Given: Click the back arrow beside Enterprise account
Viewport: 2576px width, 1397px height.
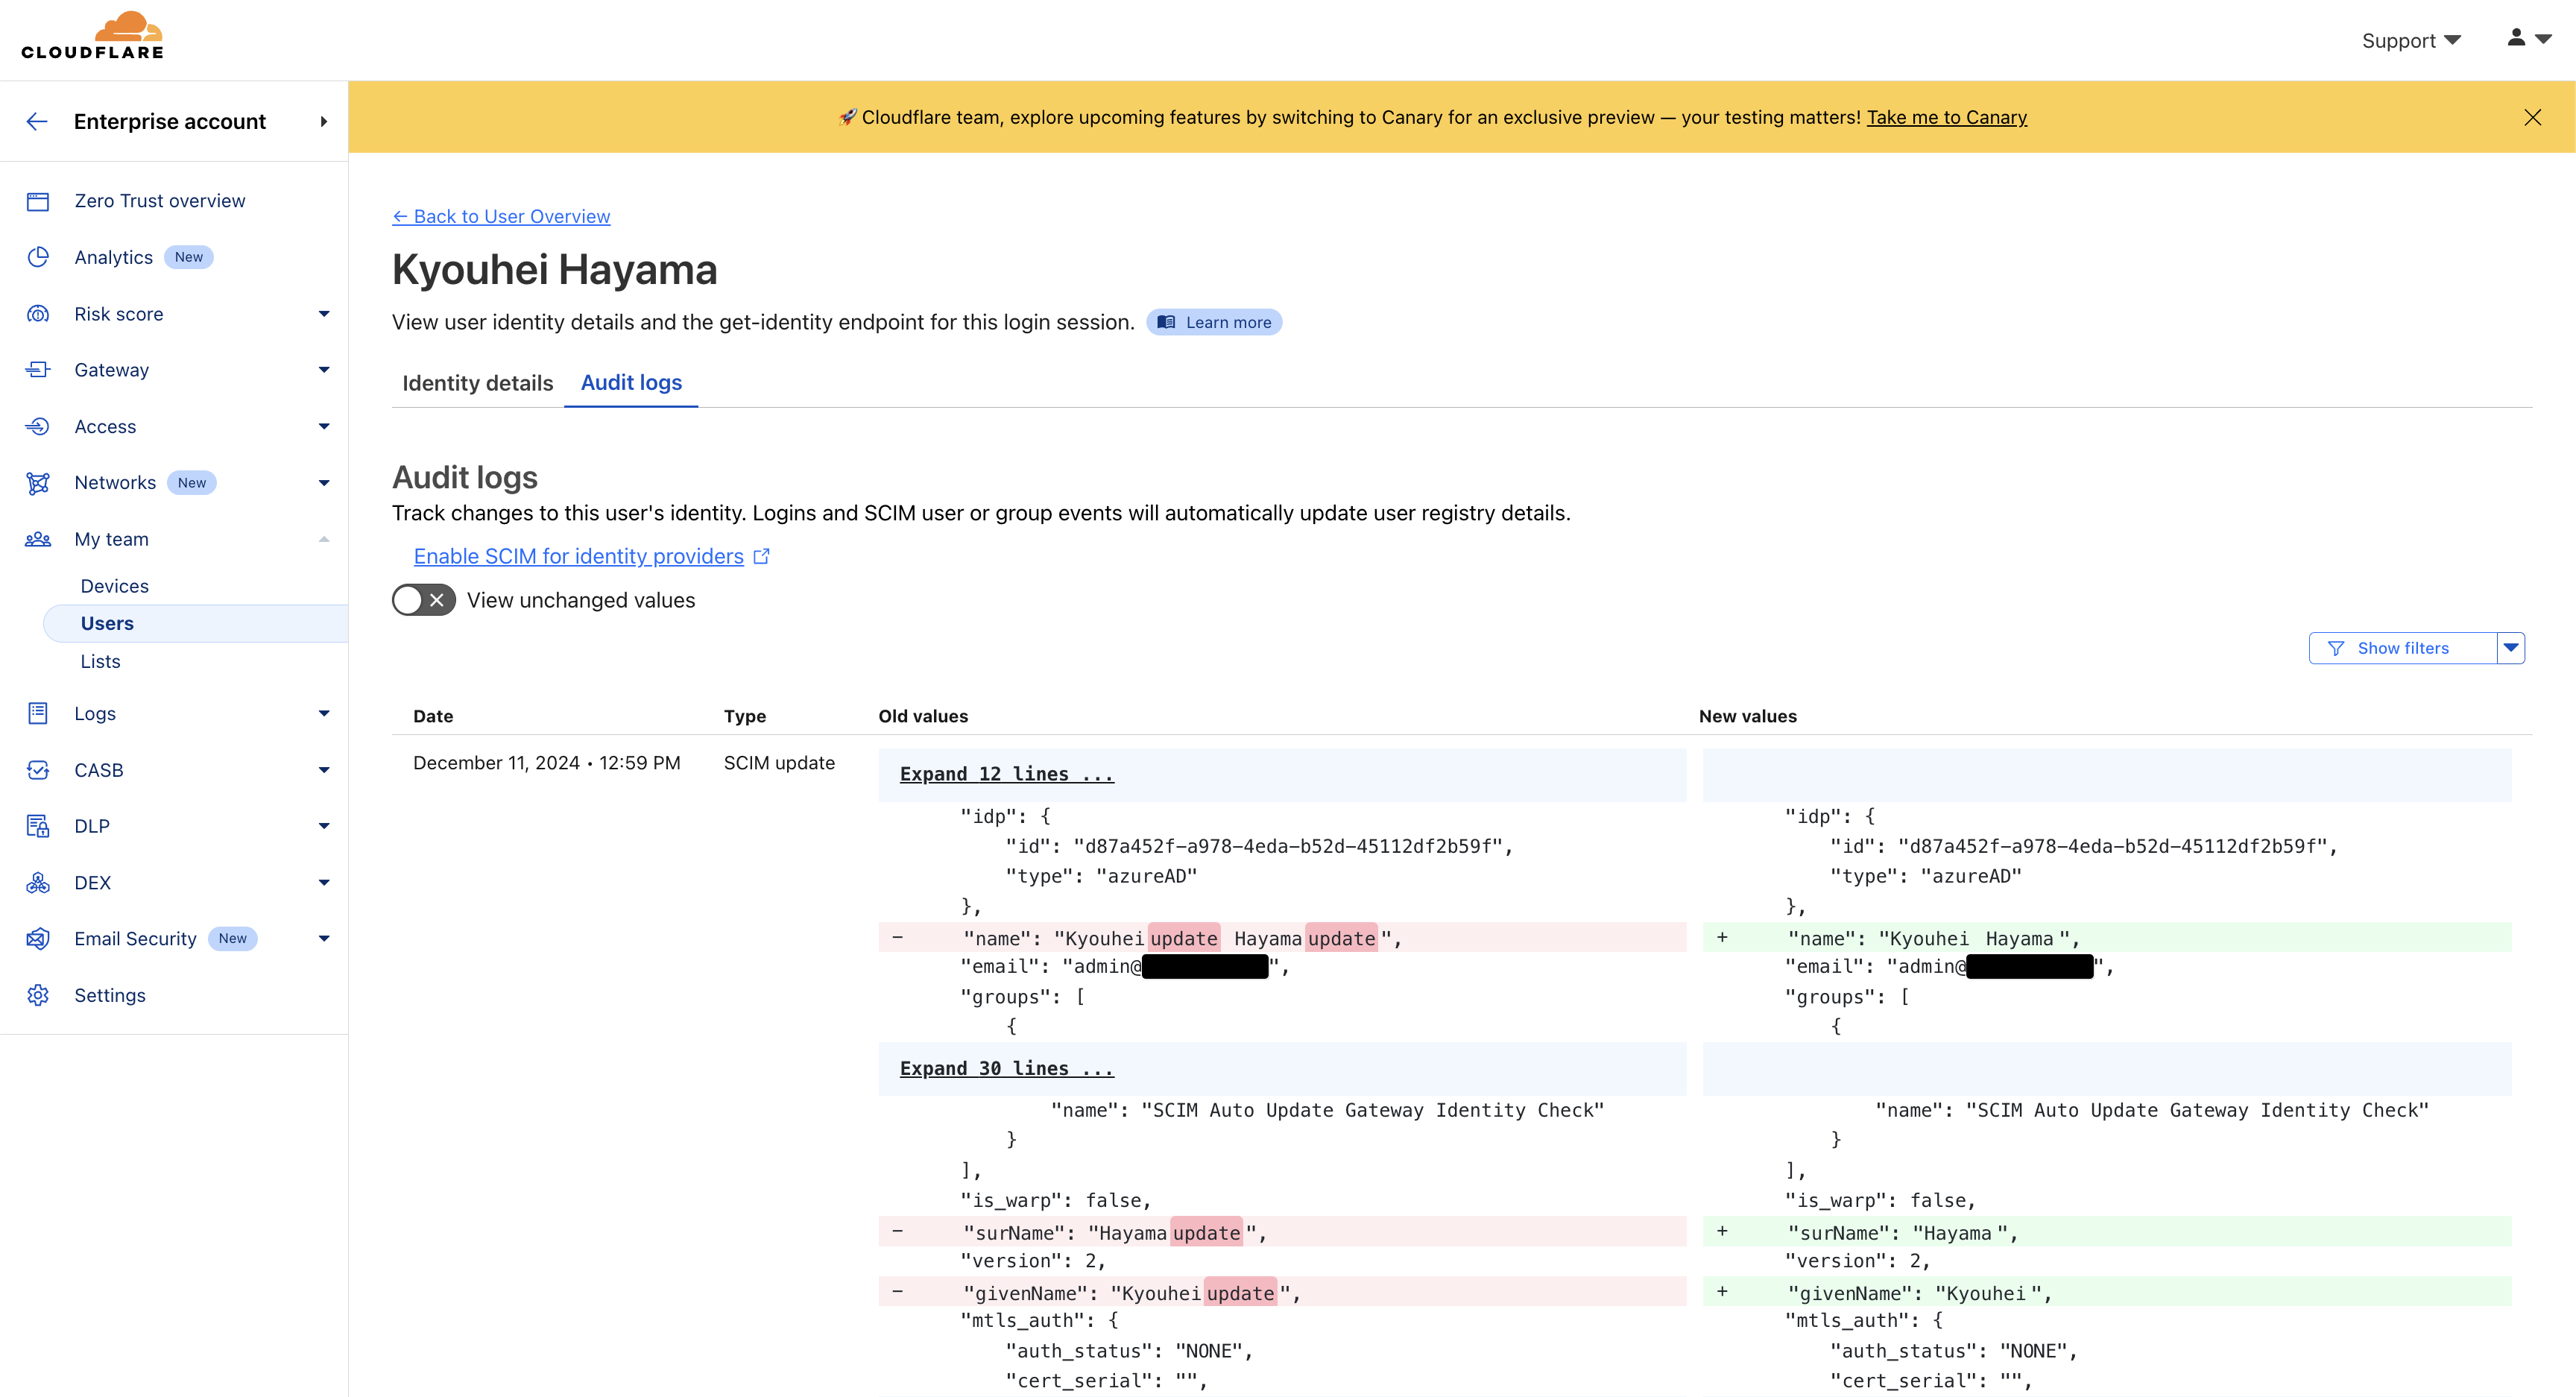Looking at the screenshot, I should [x=37, y=122].
